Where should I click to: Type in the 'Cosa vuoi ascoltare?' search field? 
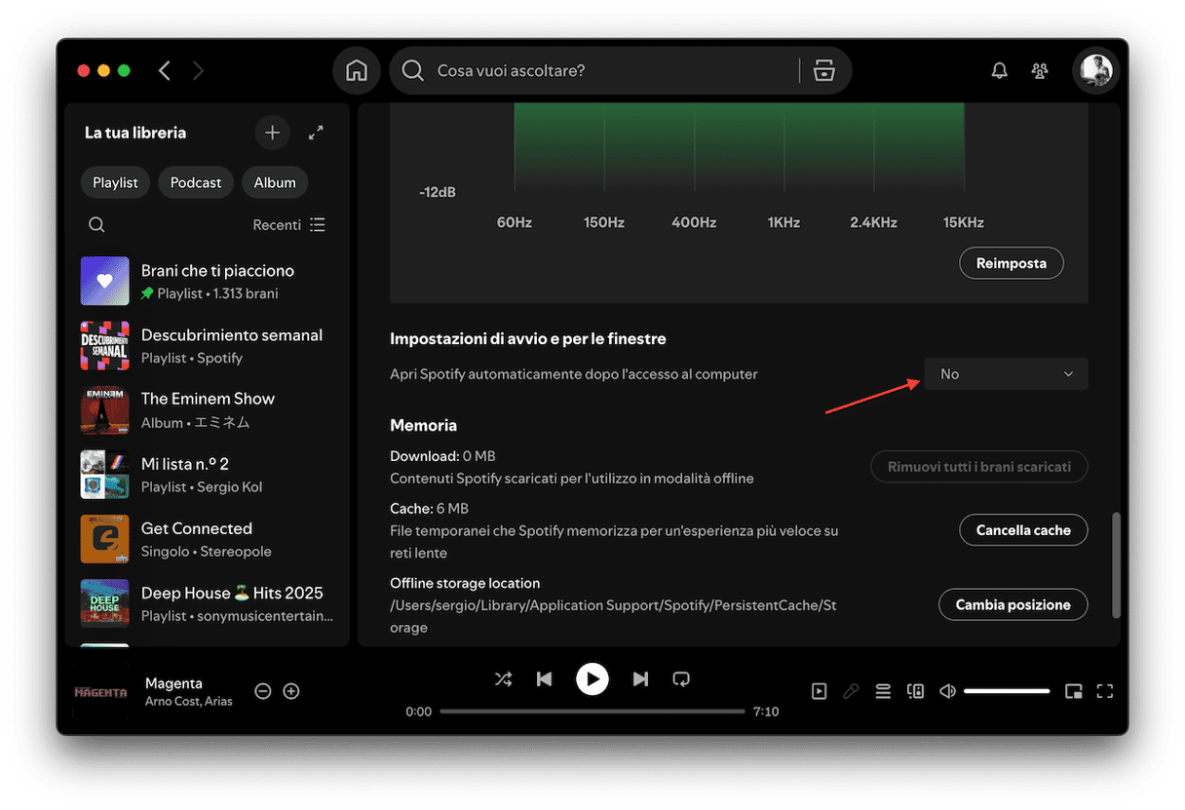coord(604,71)
